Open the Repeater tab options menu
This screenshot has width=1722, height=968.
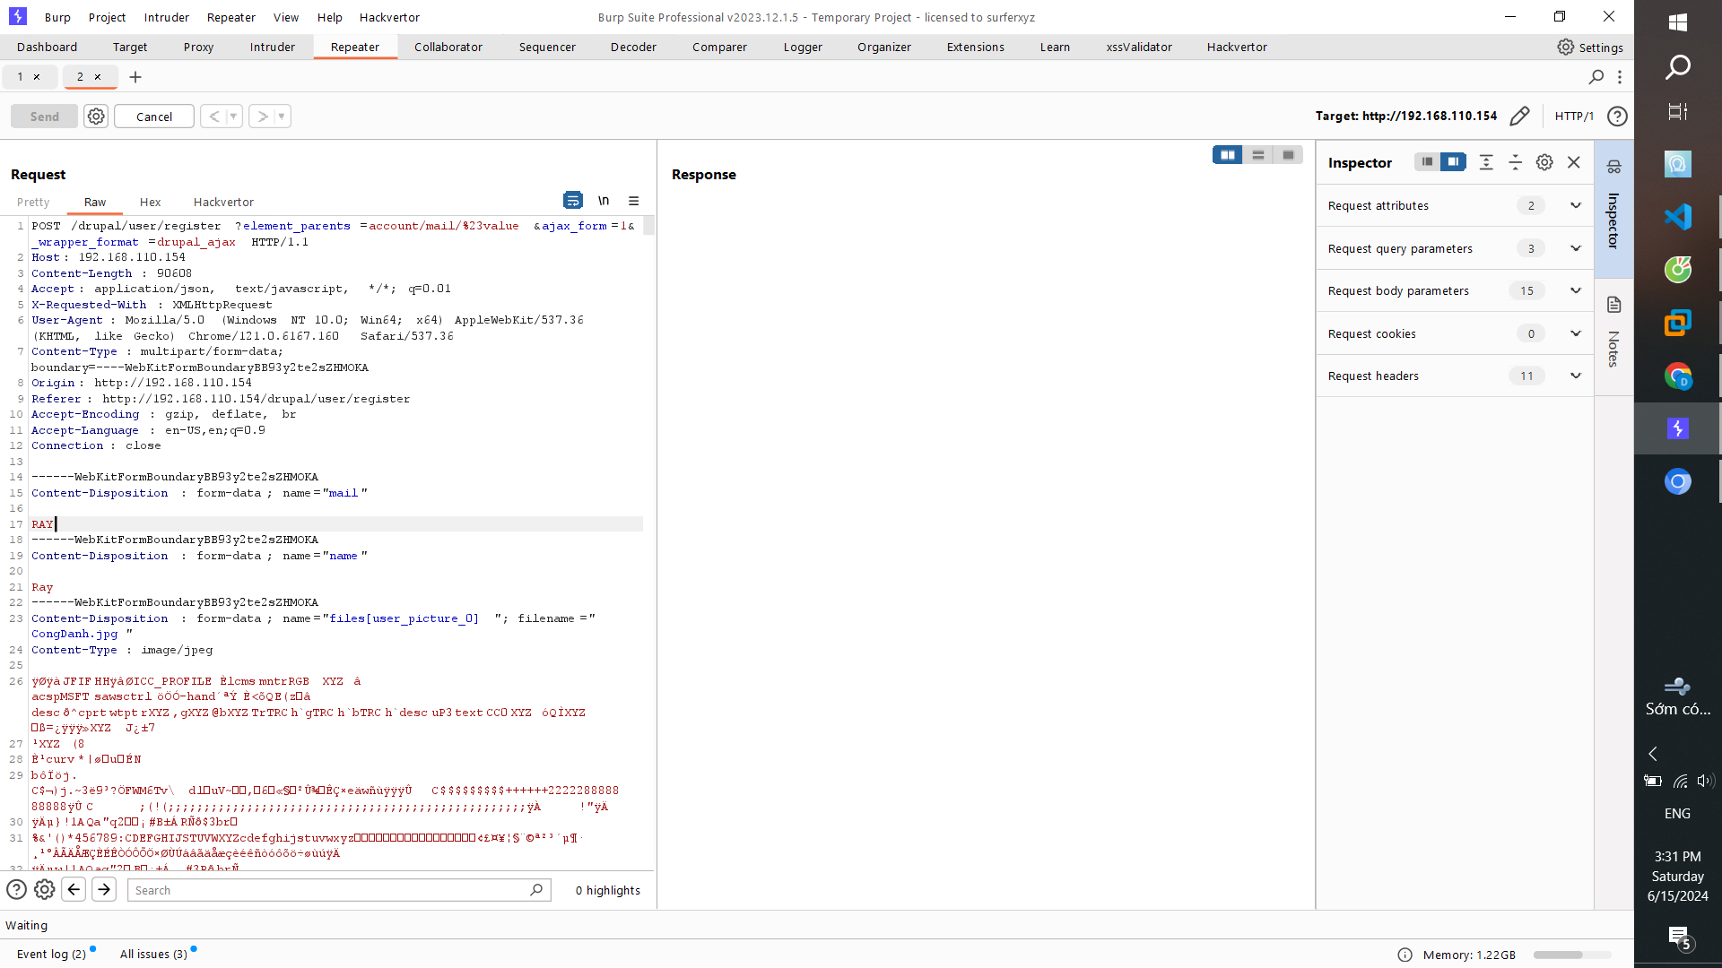pyautogui.click(x=1620, y=77)
